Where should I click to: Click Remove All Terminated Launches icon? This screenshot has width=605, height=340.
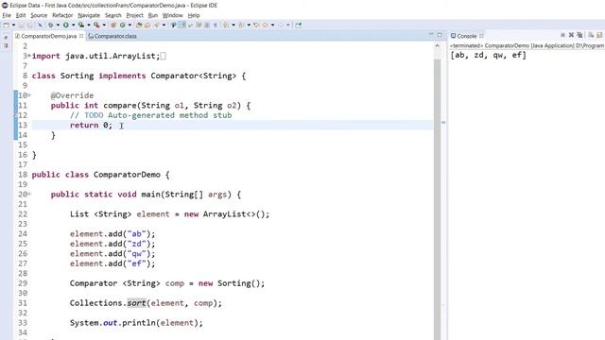(x=579, y=35)
